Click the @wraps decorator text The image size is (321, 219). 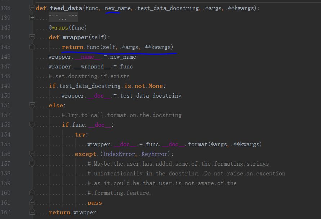[x=58, y=28]
